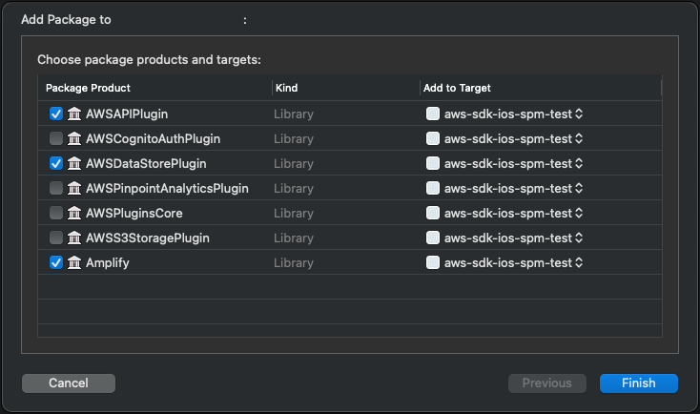Select the AWSDataStorePlugin product name

[146, 163]
